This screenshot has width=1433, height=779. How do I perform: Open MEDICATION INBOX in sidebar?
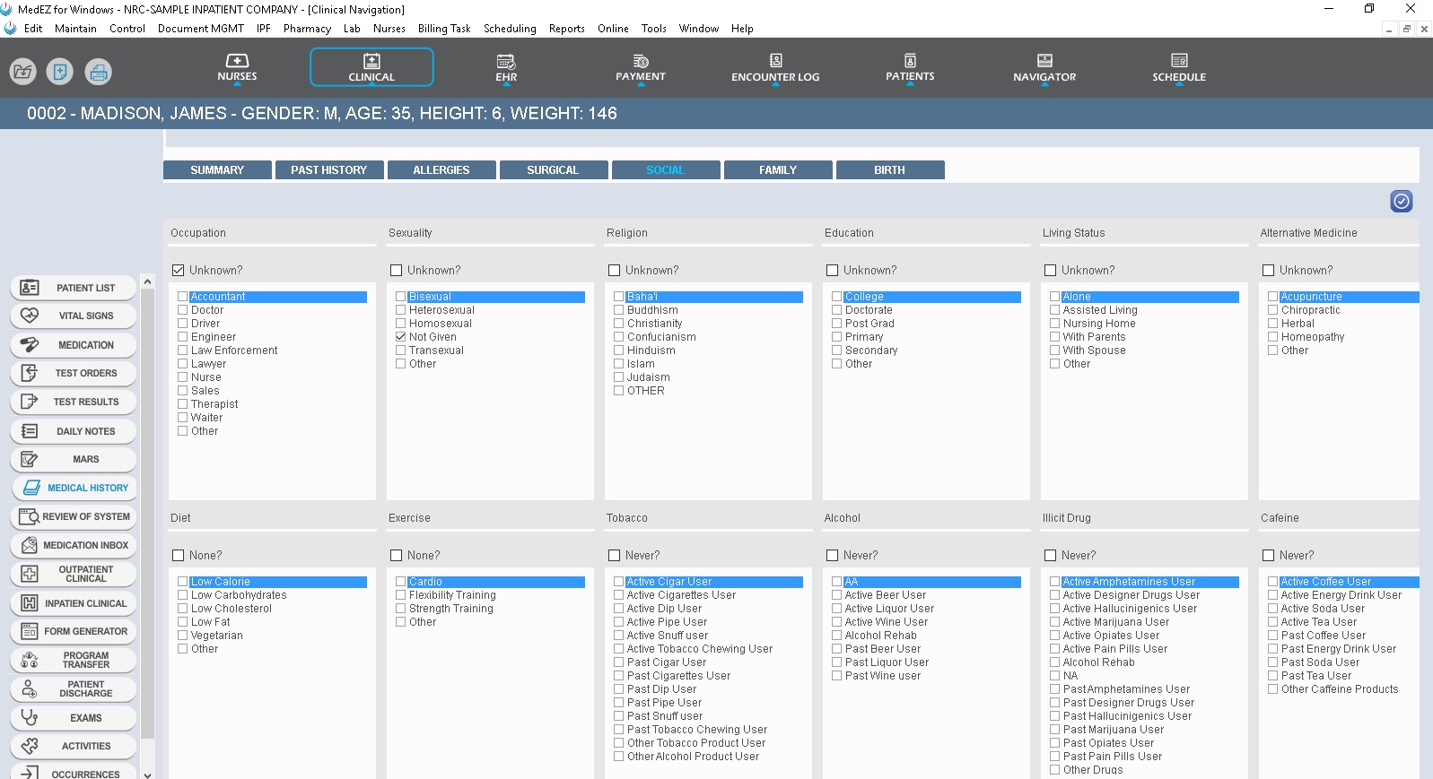(74, 545)
